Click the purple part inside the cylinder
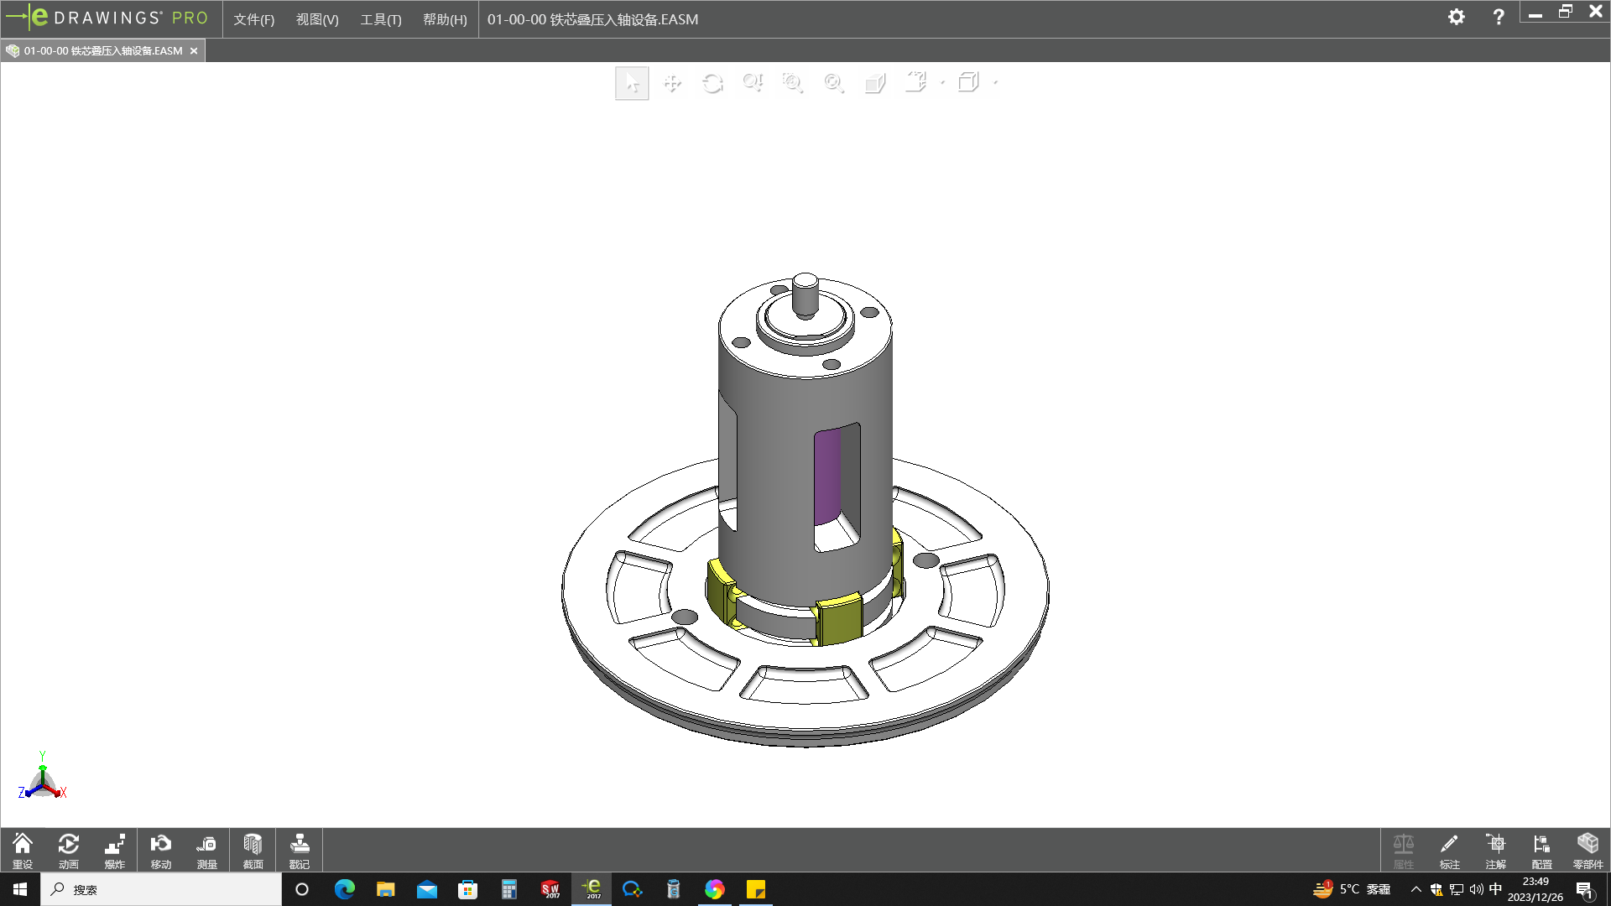This screenshot has width=1611, height=906. (x=827, y=478)
